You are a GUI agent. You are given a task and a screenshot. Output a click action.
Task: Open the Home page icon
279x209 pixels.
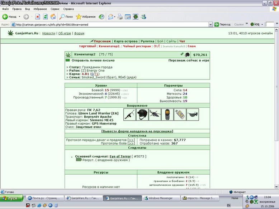click(x=53, y=17)
